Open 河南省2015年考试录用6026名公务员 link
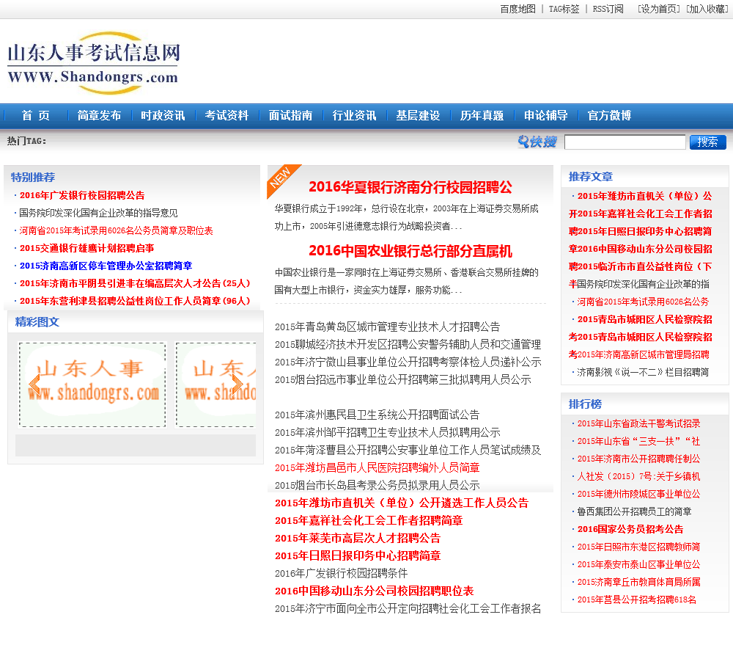This screenshot has height=667, width=733. 116,230
